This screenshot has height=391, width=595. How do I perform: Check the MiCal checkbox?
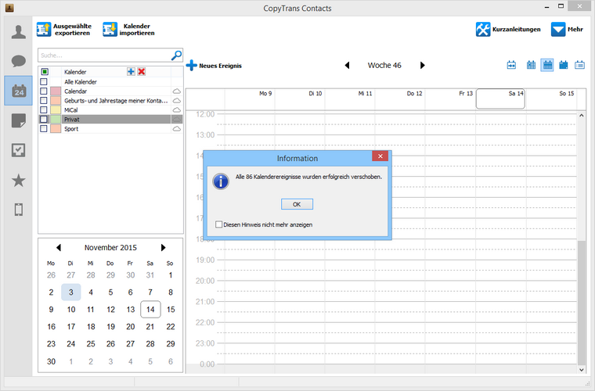[x=44, y=110]
